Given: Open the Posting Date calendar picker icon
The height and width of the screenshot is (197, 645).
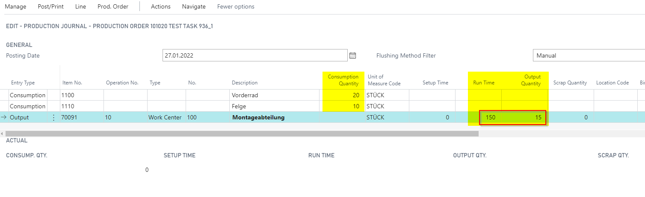Looking at the screenshot, I should click(353, 55).
